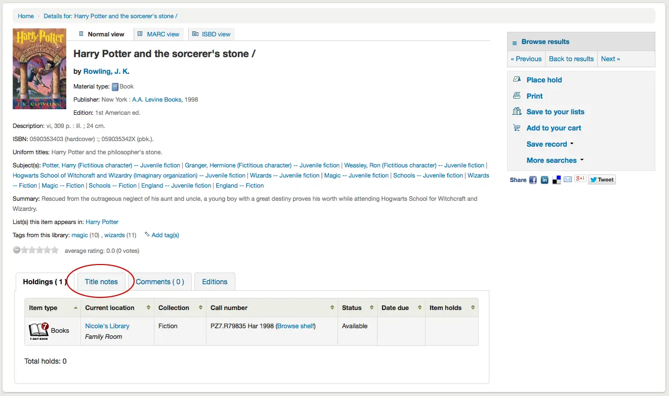Sort holdings by Current location arrow
Viewport: 669px width, 396px height.
coord(149,307)
